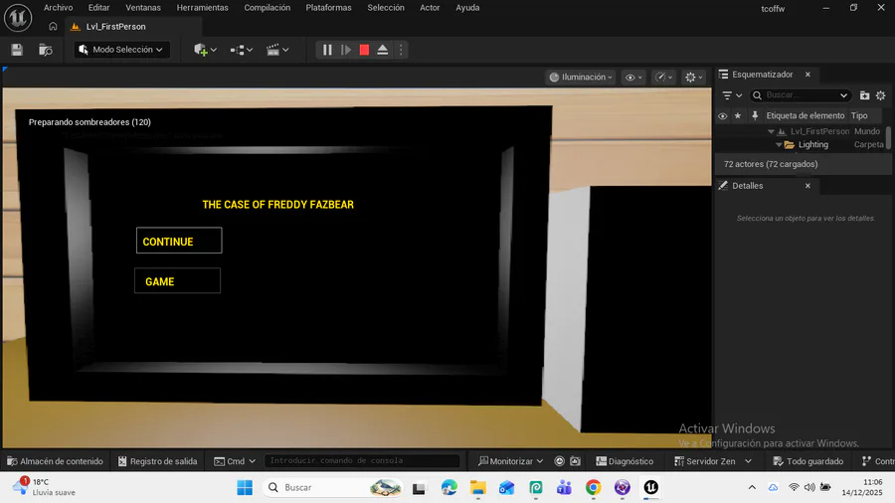
Task: Open play options three-dot menu
Action: coord(401,50)
